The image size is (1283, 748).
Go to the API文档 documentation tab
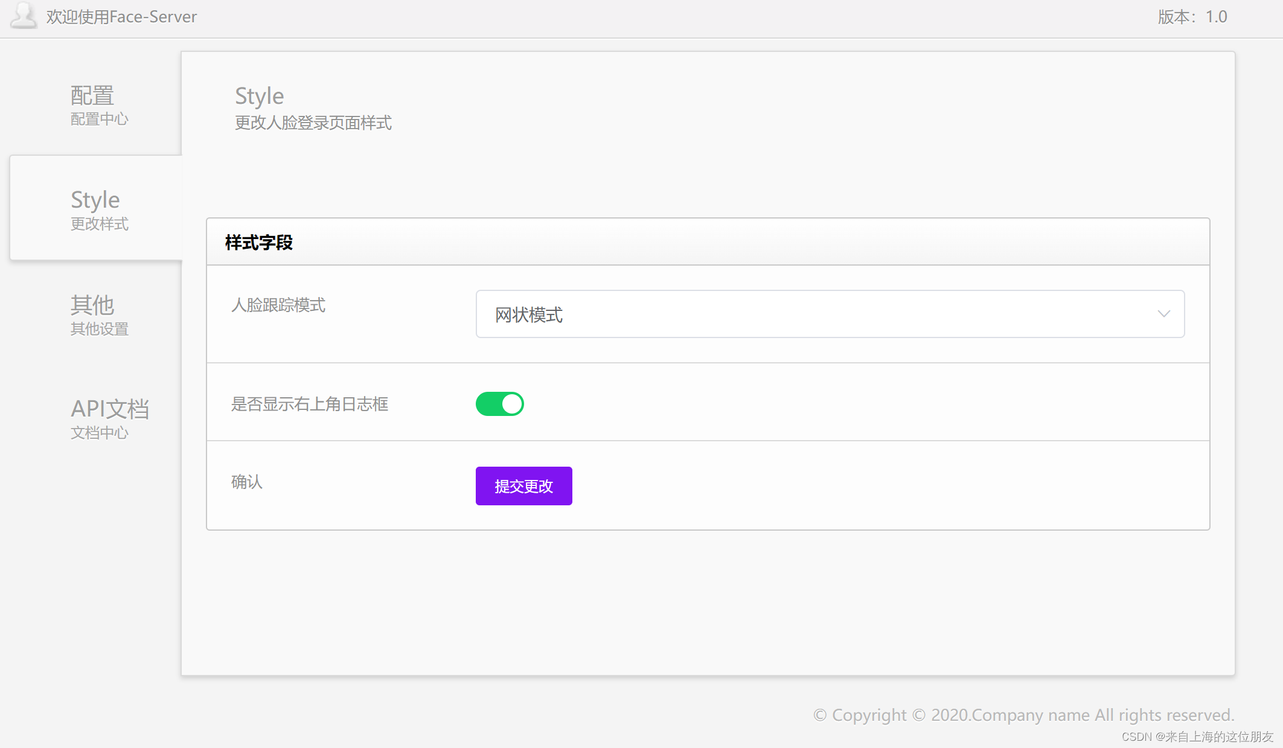109,419
